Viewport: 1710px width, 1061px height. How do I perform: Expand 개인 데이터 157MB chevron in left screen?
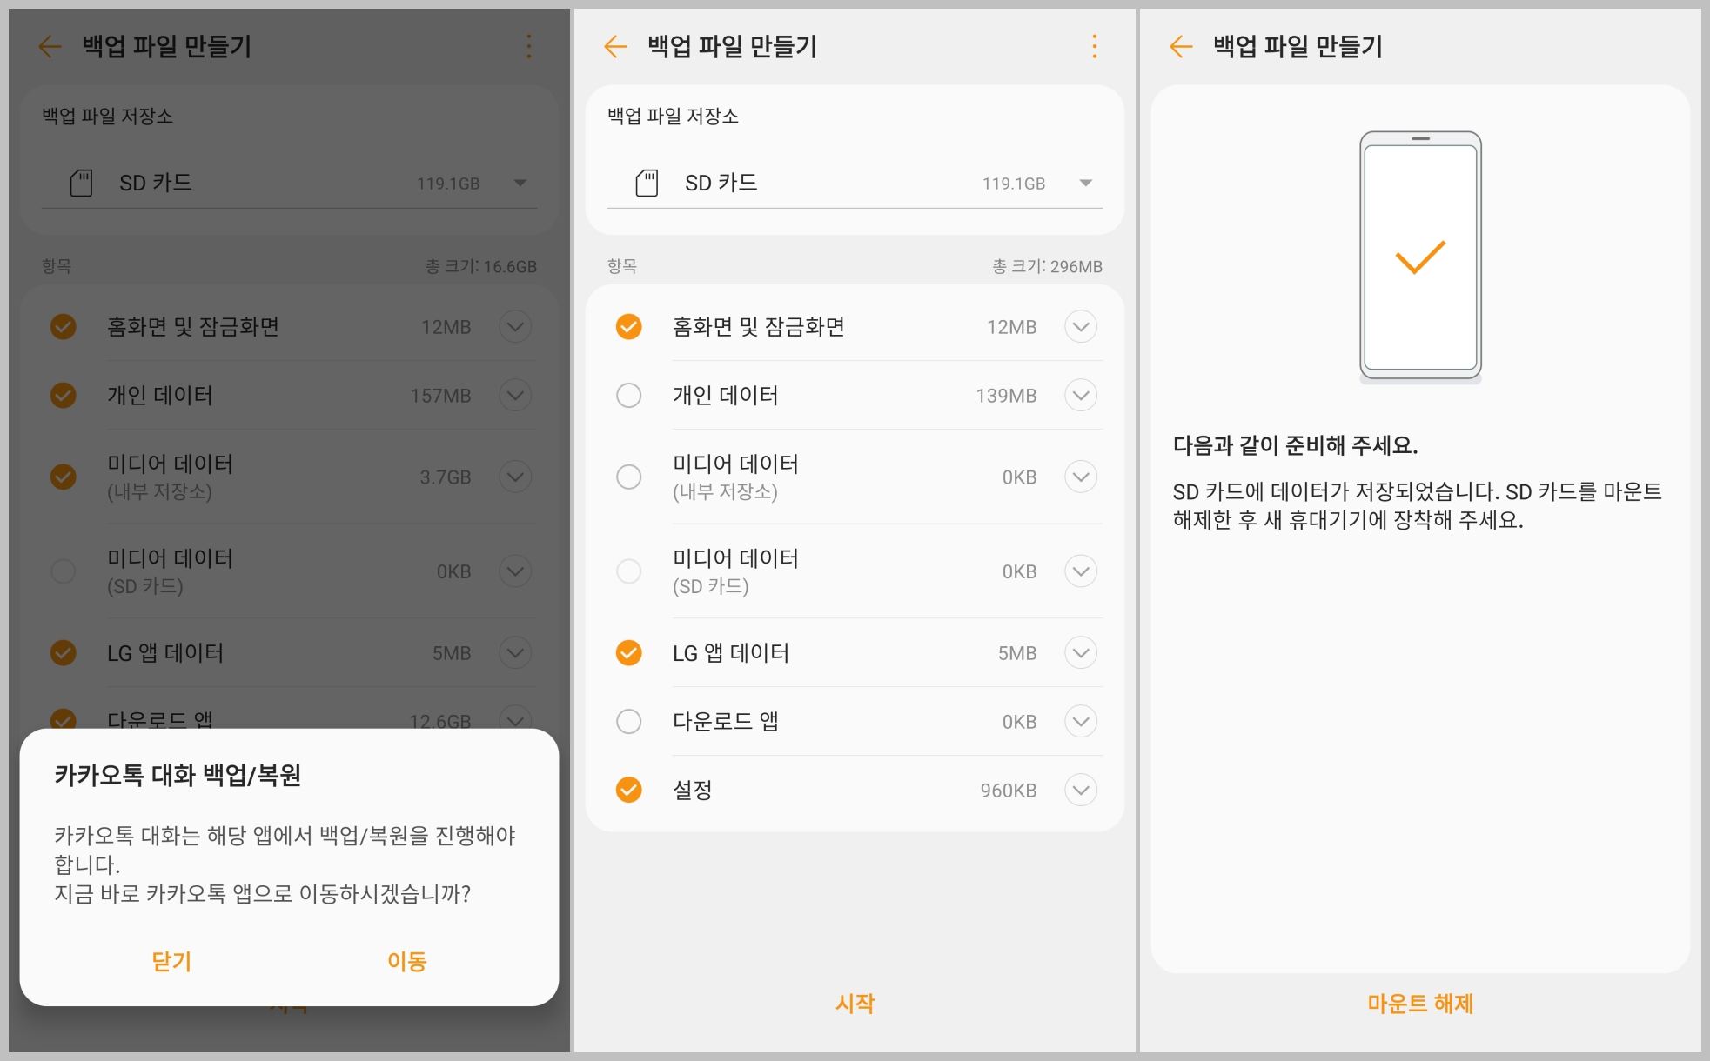pyautogui.click(x=515, y=396)
